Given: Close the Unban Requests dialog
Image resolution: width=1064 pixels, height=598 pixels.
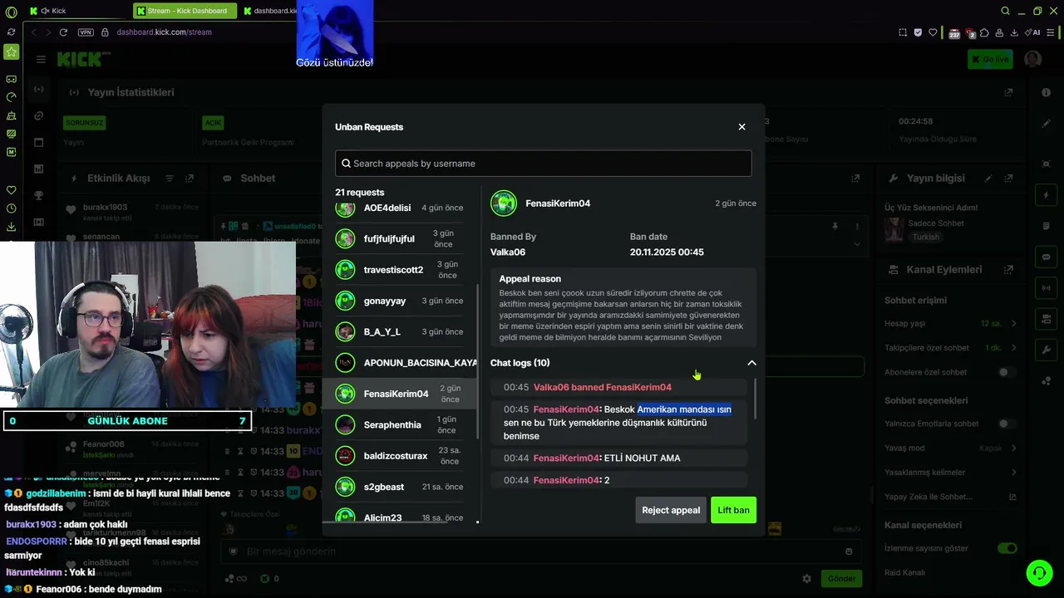Looking at the screenshot, I should coord(741,127).
